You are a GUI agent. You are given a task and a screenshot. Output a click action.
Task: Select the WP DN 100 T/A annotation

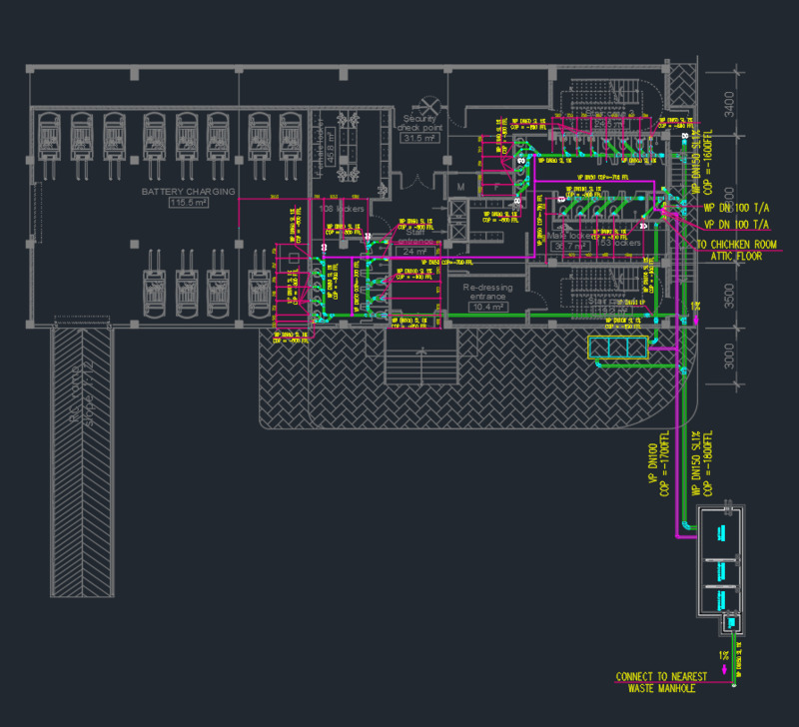pos(736,208)
